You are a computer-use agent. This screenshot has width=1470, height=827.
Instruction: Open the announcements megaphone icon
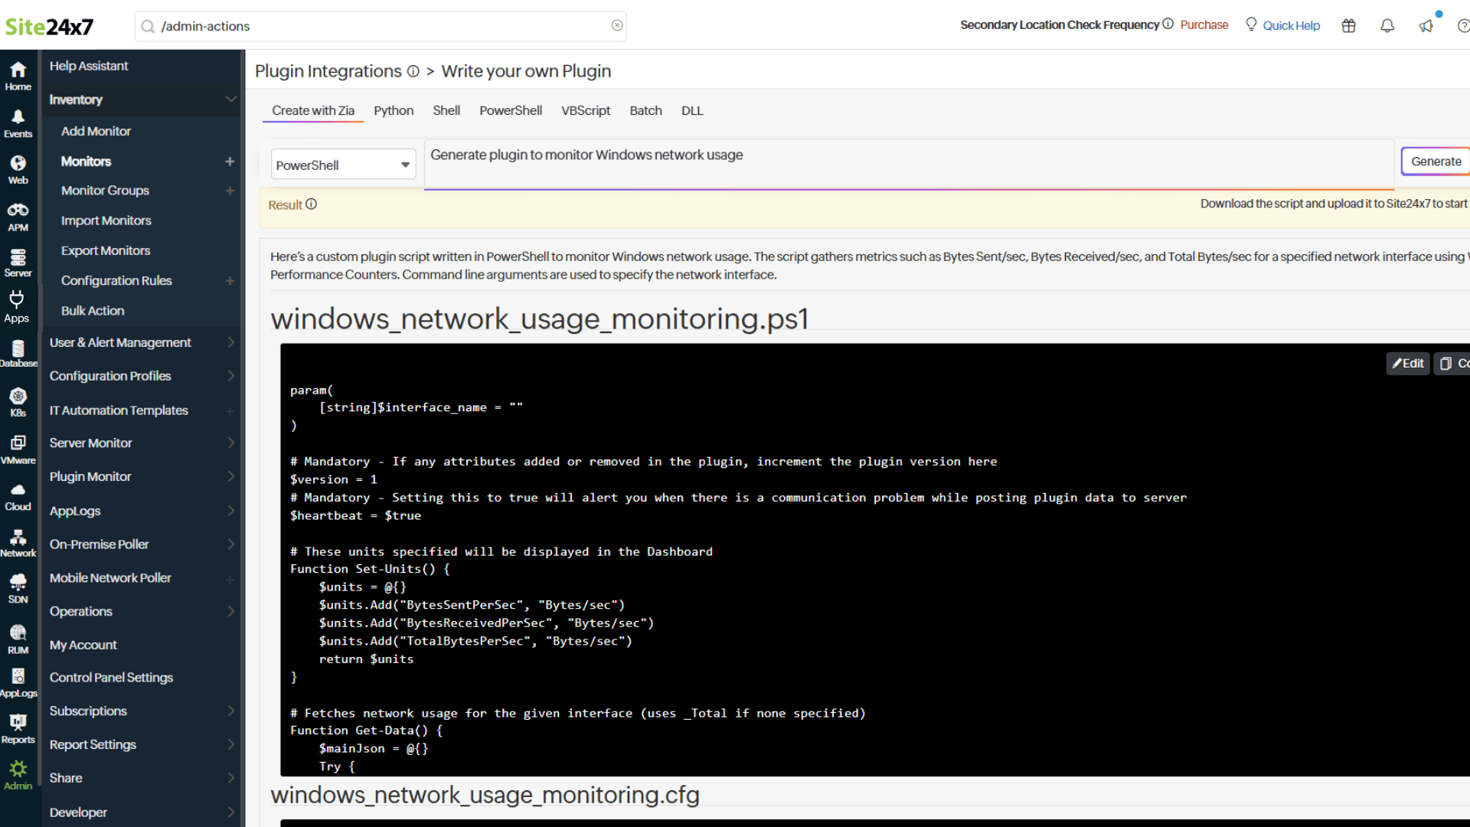click(x=1426, y=25)
